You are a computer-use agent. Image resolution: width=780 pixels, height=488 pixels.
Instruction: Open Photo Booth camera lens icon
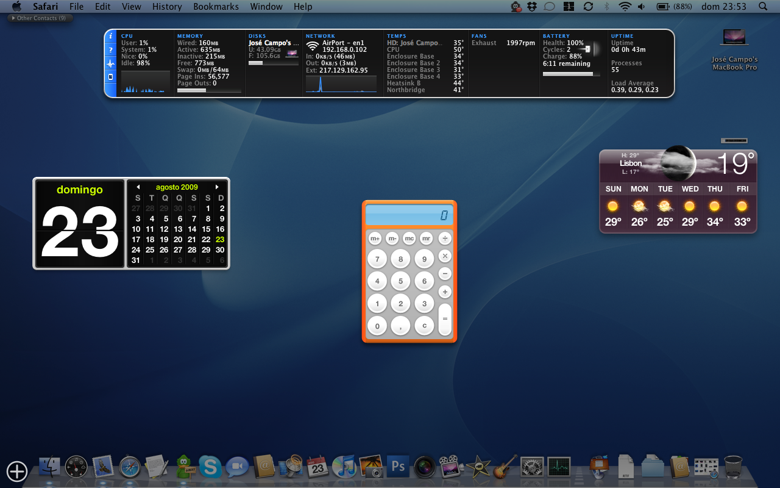425,467
